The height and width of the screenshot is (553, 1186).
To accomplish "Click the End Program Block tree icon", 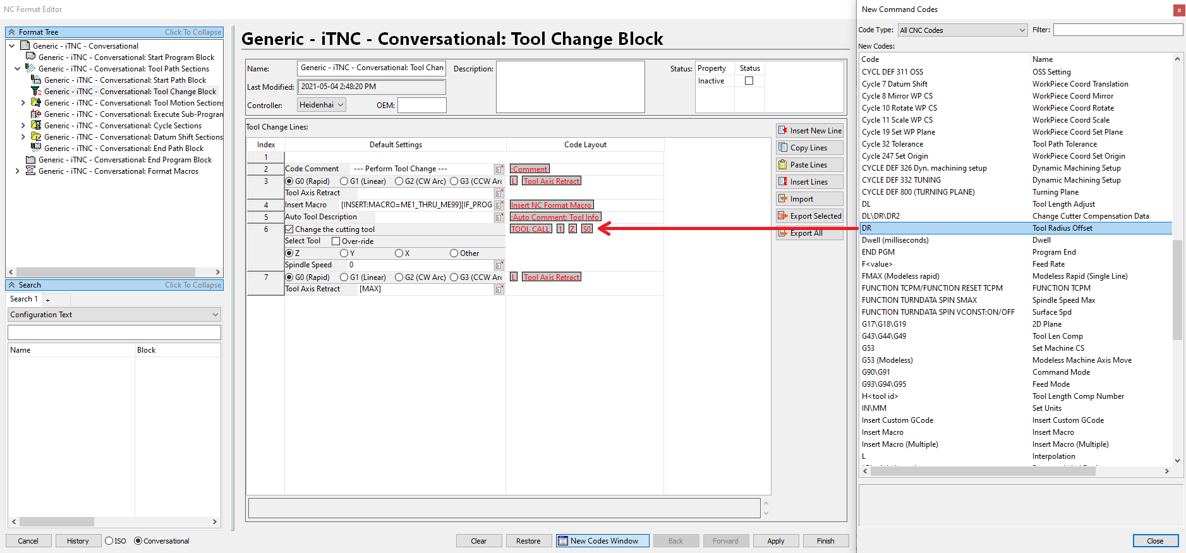I will coord(30,159).
